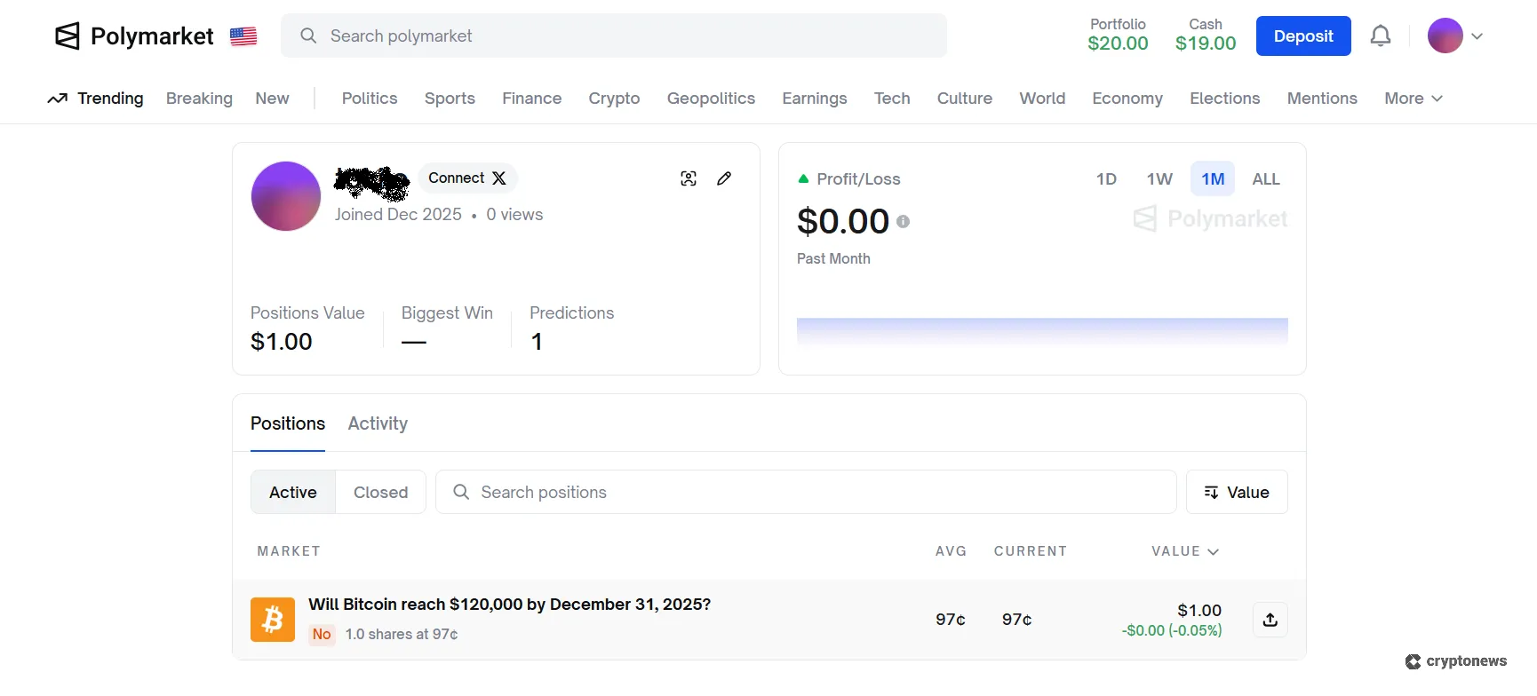Click the blue Deposit button
This screenshot has height=696, width=1537.
pyautogui.click(x=1302, y=36)
